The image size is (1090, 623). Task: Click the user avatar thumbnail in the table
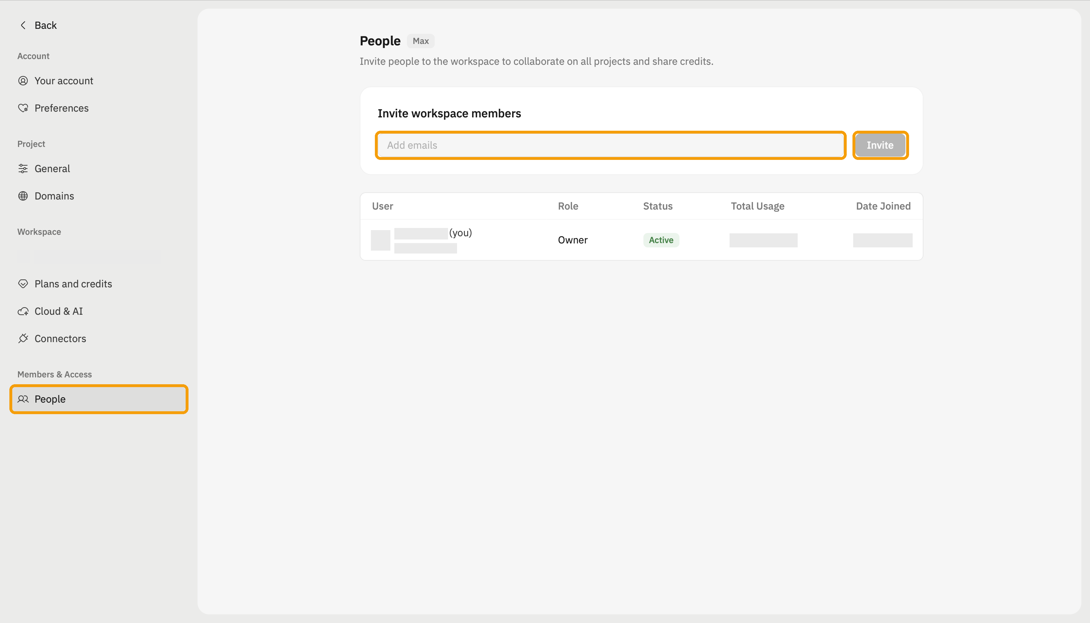pyautogui.click(x=380, y=240)
